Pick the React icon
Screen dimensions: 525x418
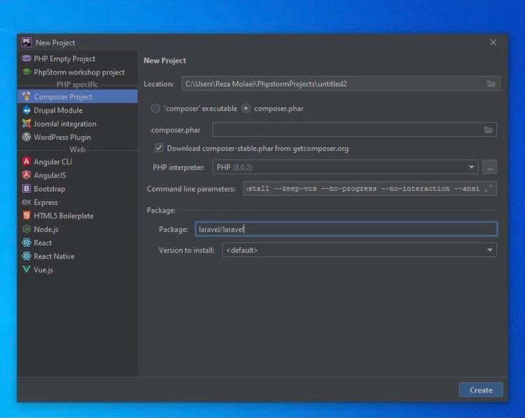point(27,242)
